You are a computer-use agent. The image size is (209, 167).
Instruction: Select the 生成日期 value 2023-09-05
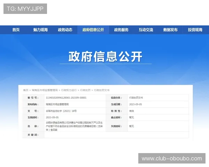tap(136, 104)
